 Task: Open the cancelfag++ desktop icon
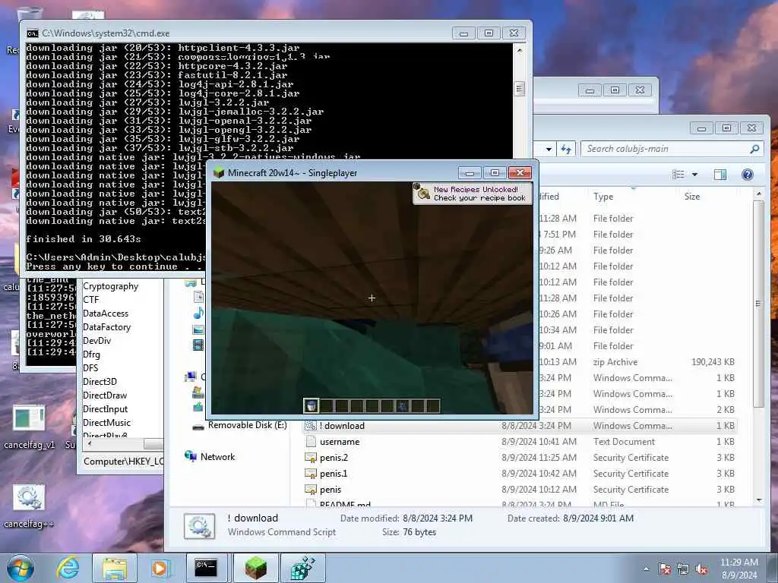pyautogui.click(x=29, y=506)
